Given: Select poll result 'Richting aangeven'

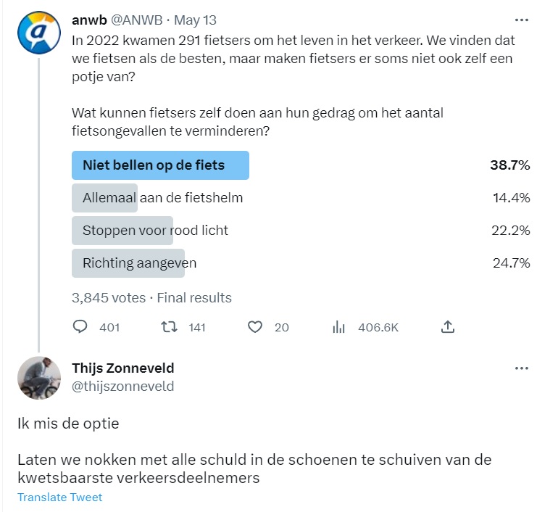Looking at the screenshot, I should click(139, 263).
